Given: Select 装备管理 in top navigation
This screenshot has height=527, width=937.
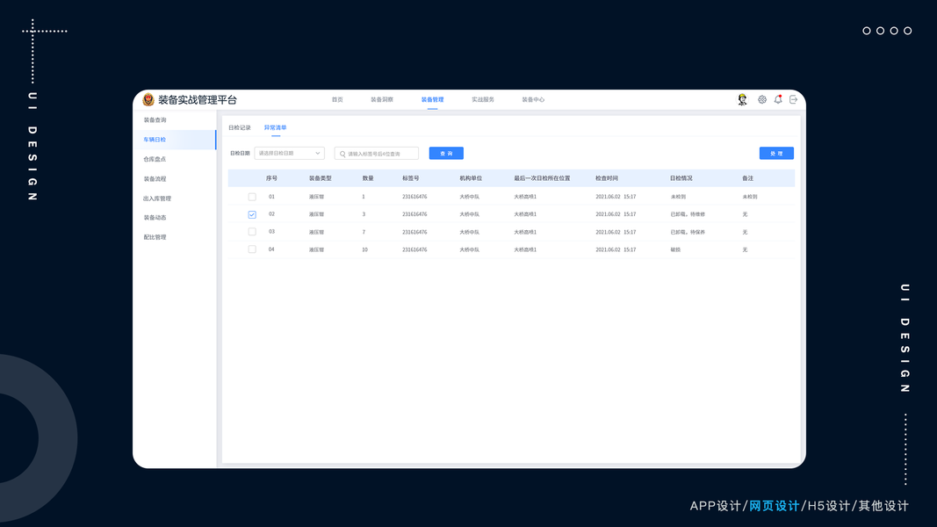Looking at the screenshot, I should point(432,100).
